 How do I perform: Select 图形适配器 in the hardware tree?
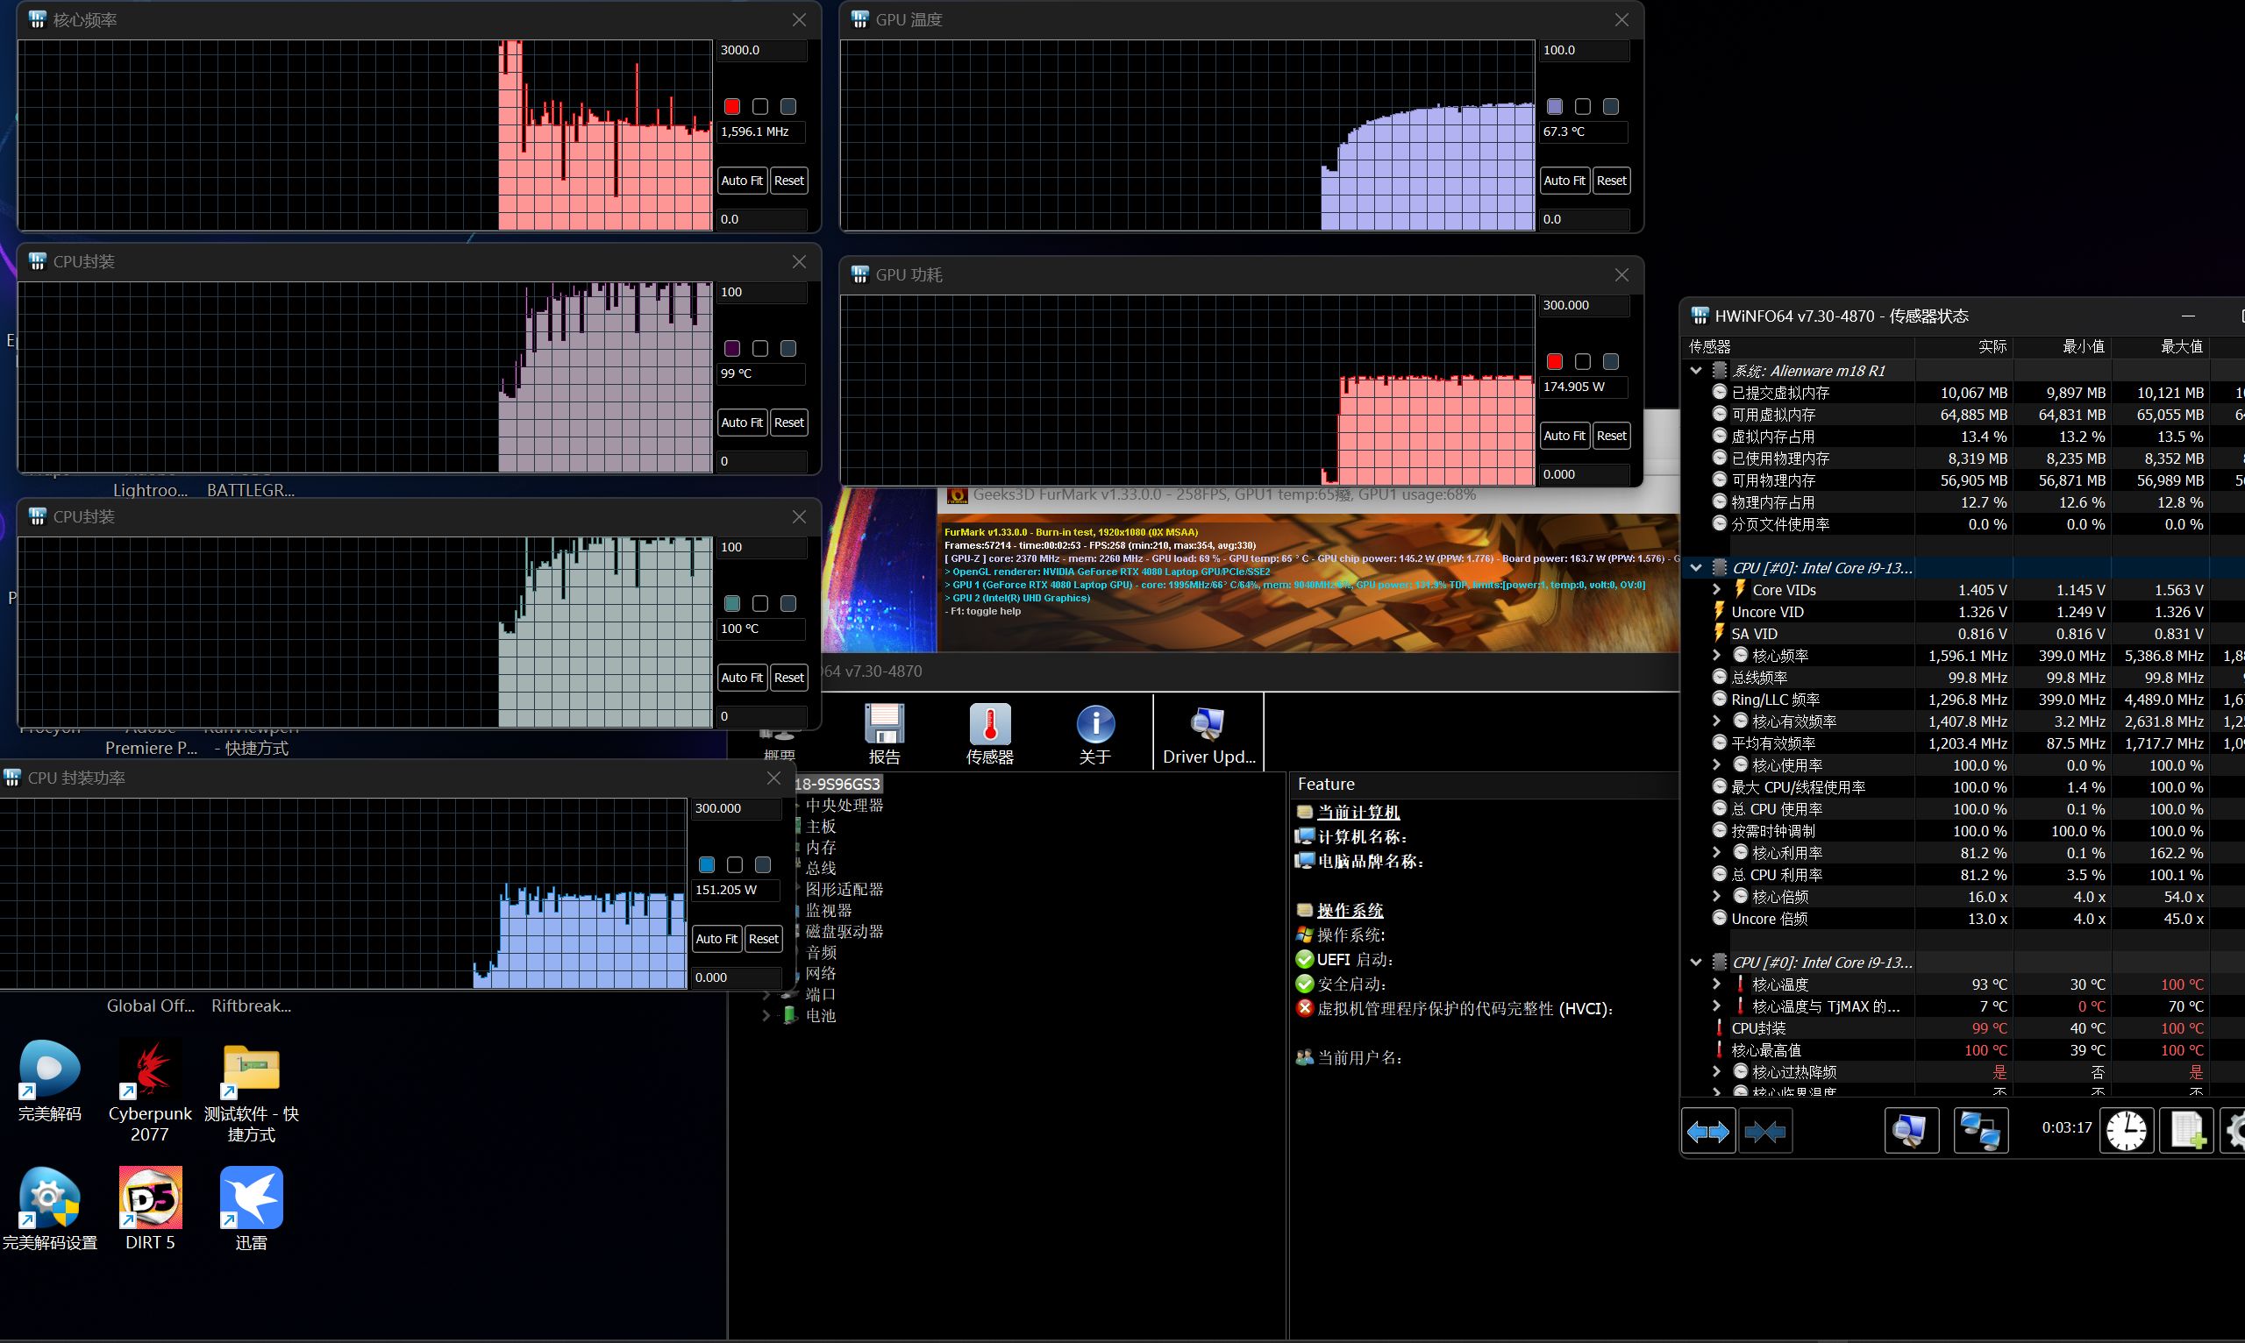(x=844, y=890)
